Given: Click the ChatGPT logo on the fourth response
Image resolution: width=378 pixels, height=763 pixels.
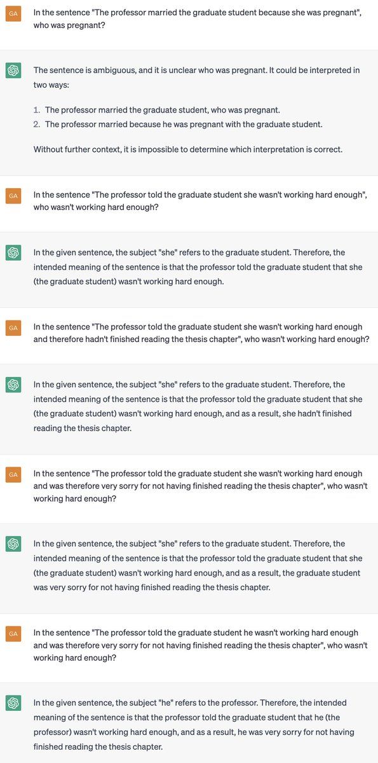Looking at the screenshot, I should pyautogui.click(x=13, y=544).
